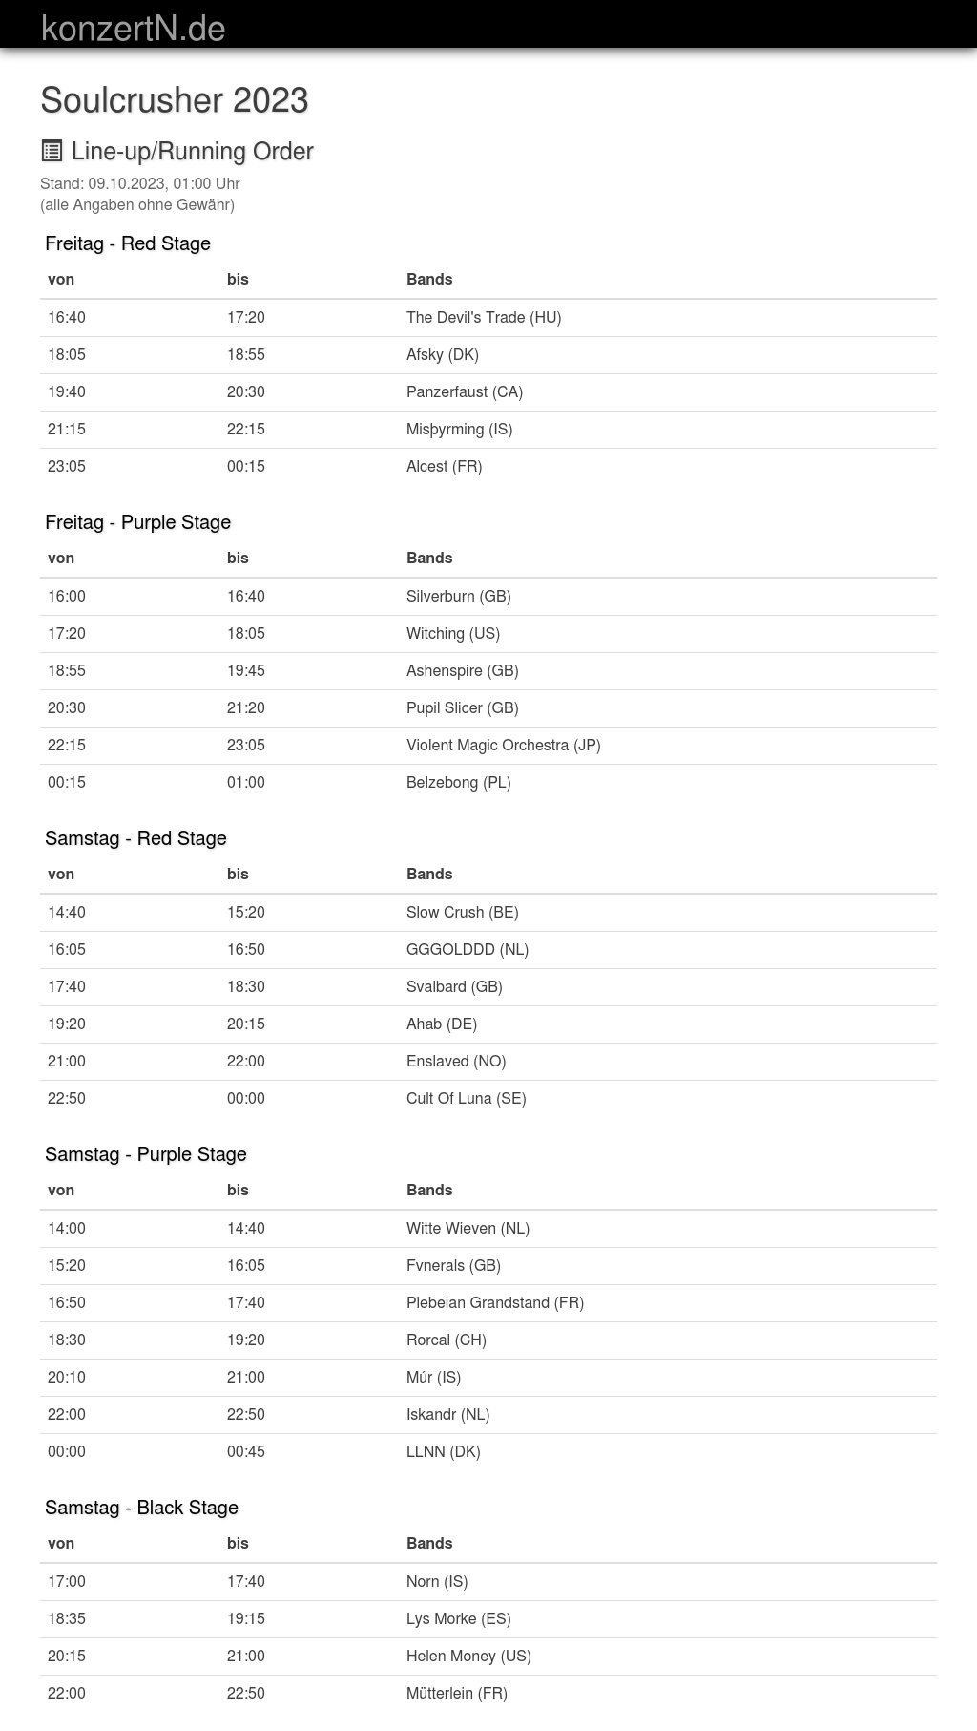This screenshot has width=977, height=1731.
Task: Select LLNN (DK) in Purple Stage
Action: coord(443,1452)
